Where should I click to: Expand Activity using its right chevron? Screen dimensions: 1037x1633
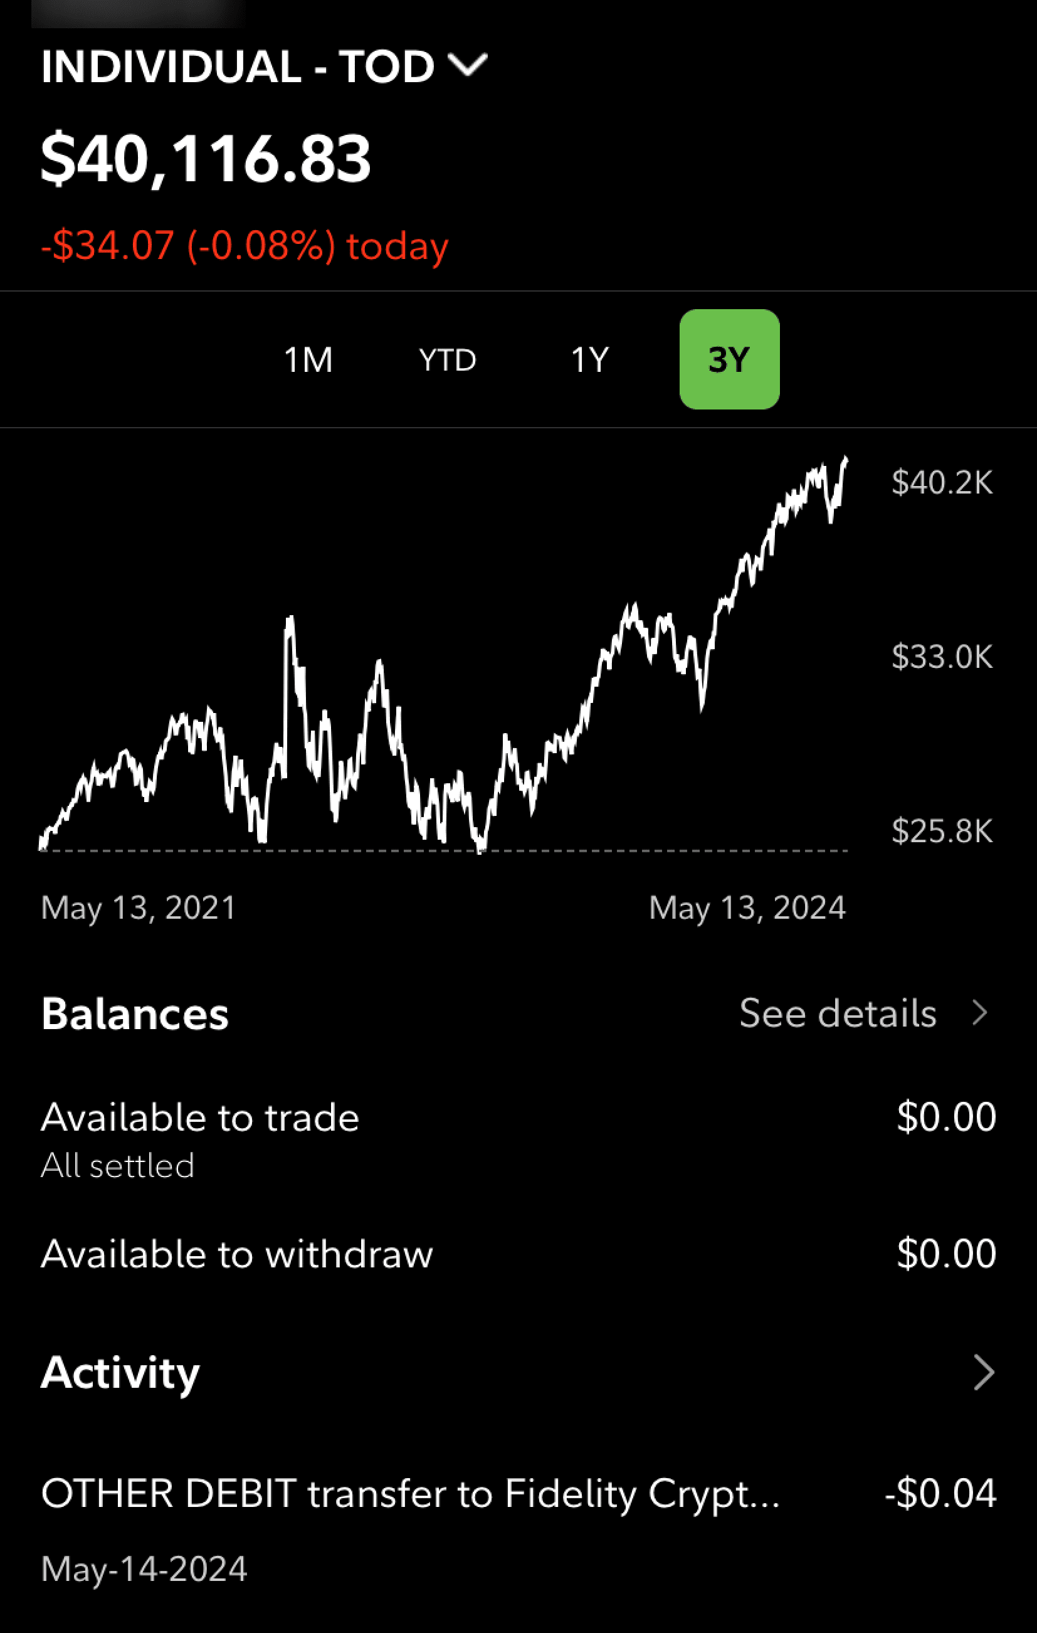(x=984, y=1373)
